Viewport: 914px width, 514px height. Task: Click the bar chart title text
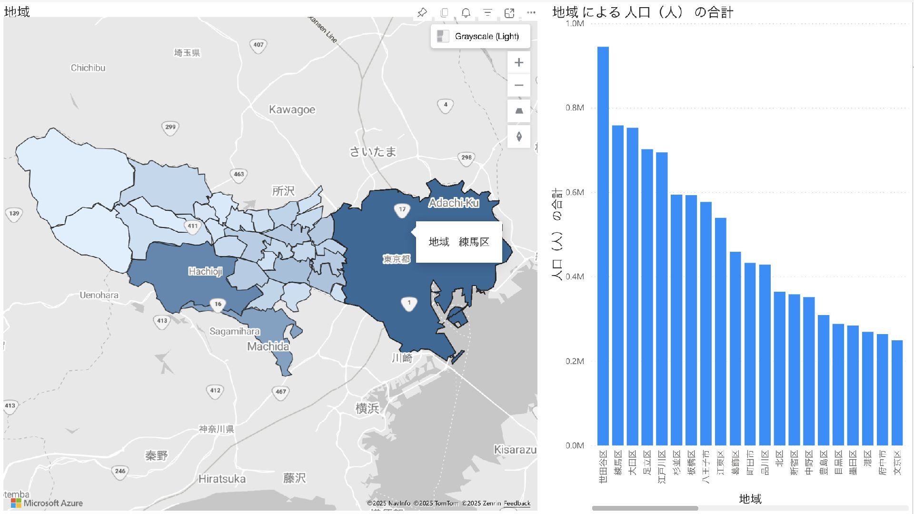(642, 12)
